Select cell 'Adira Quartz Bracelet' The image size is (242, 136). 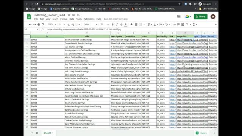tap(87, 75)
